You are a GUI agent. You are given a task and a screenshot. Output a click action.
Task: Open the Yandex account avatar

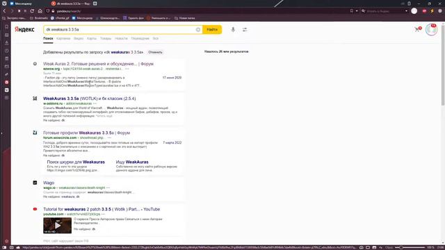click(431, 30)
